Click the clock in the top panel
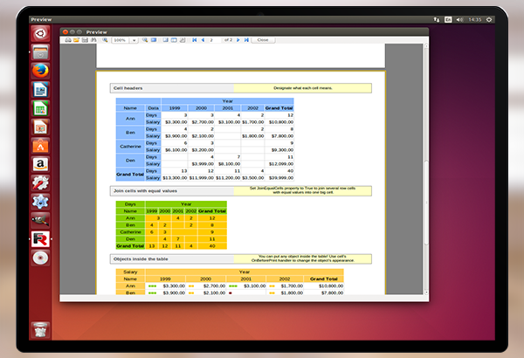524x358 pixels. (x=475, y=19)
